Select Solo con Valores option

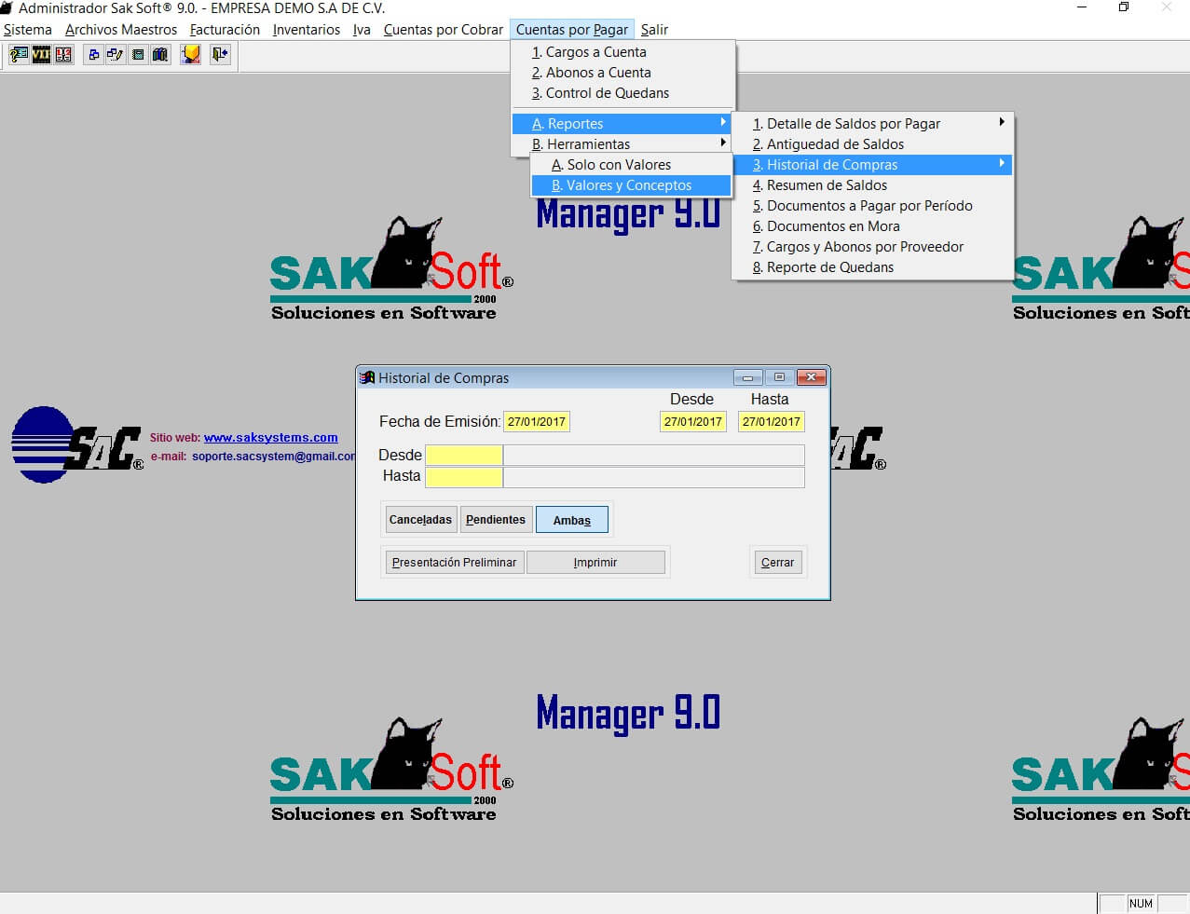pyautogui.click(x=631, y=165)
